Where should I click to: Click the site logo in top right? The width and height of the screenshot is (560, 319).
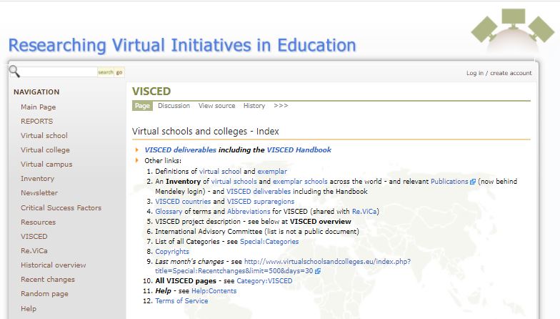point(512,29)
